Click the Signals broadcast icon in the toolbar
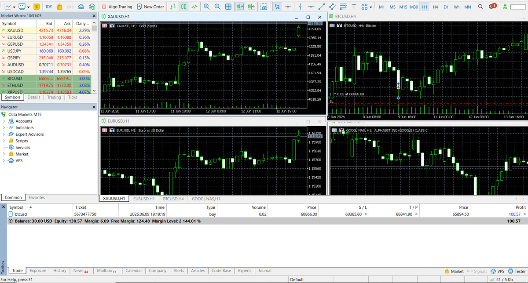528x283 pixels. tap(70, 7)
